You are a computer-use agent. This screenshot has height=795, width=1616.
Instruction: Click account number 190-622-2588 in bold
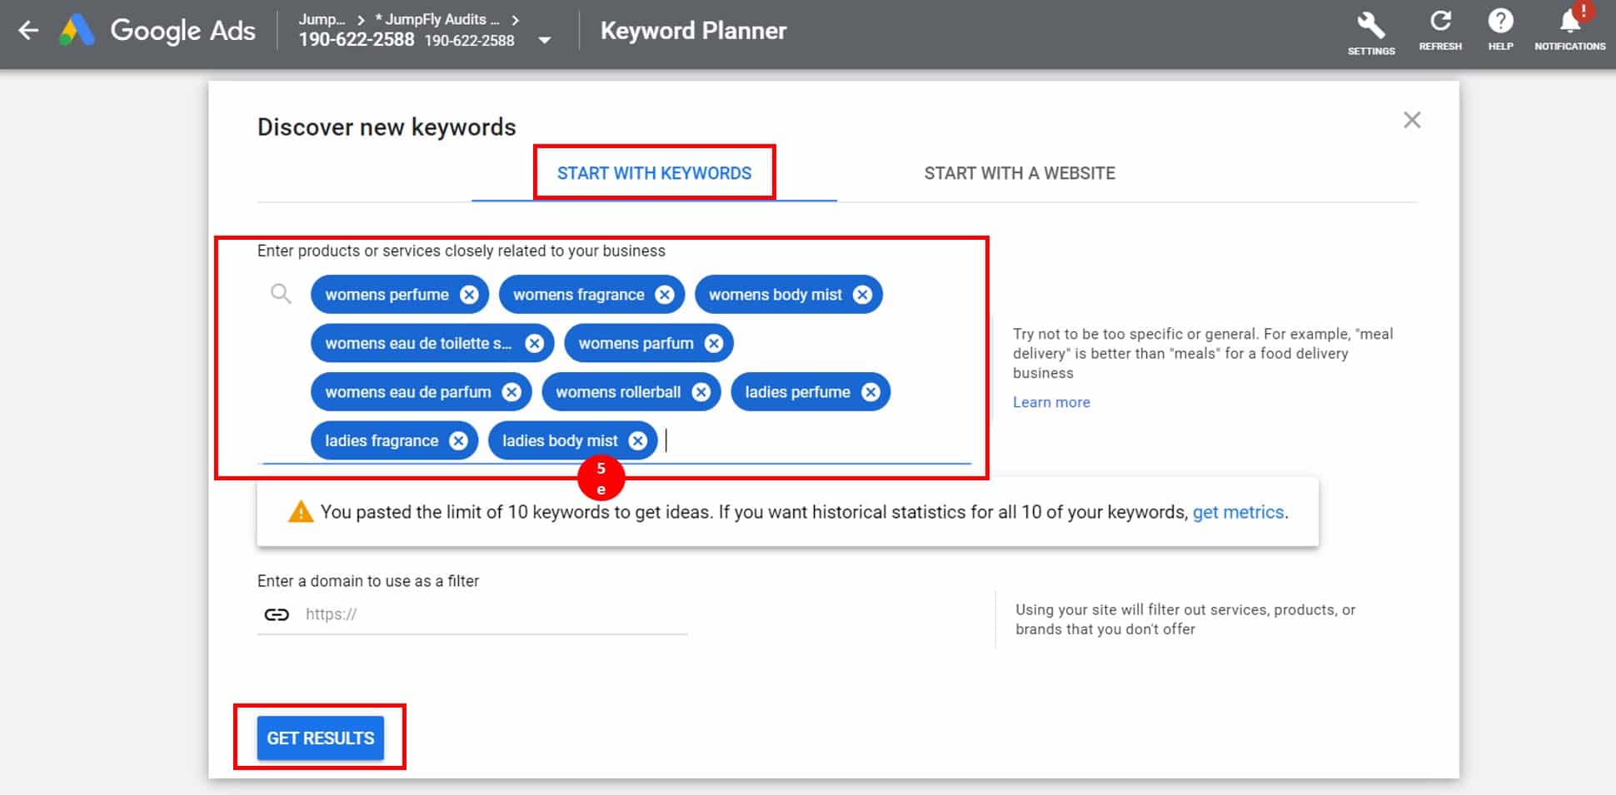(x=357, y=40)
